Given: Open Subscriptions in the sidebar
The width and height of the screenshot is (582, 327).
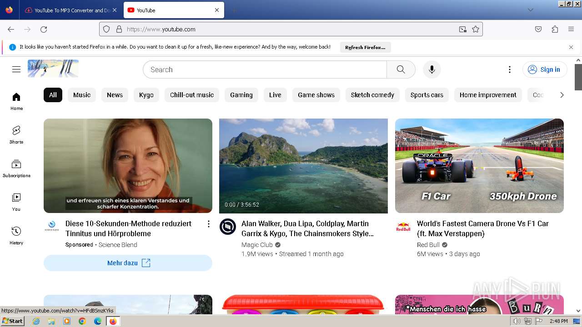Looking at the screenshot, I should 16,168.
